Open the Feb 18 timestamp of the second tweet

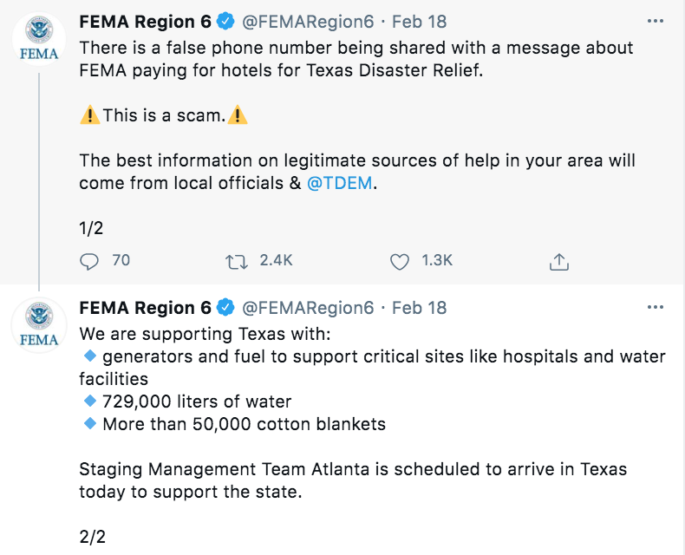coord(419,308)
